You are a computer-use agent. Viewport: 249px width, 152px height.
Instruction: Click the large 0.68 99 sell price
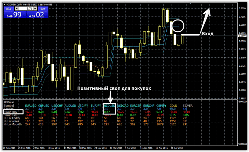pos(15,14)
